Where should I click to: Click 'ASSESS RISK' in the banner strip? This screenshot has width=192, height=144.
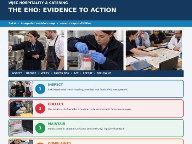[62, 73]
